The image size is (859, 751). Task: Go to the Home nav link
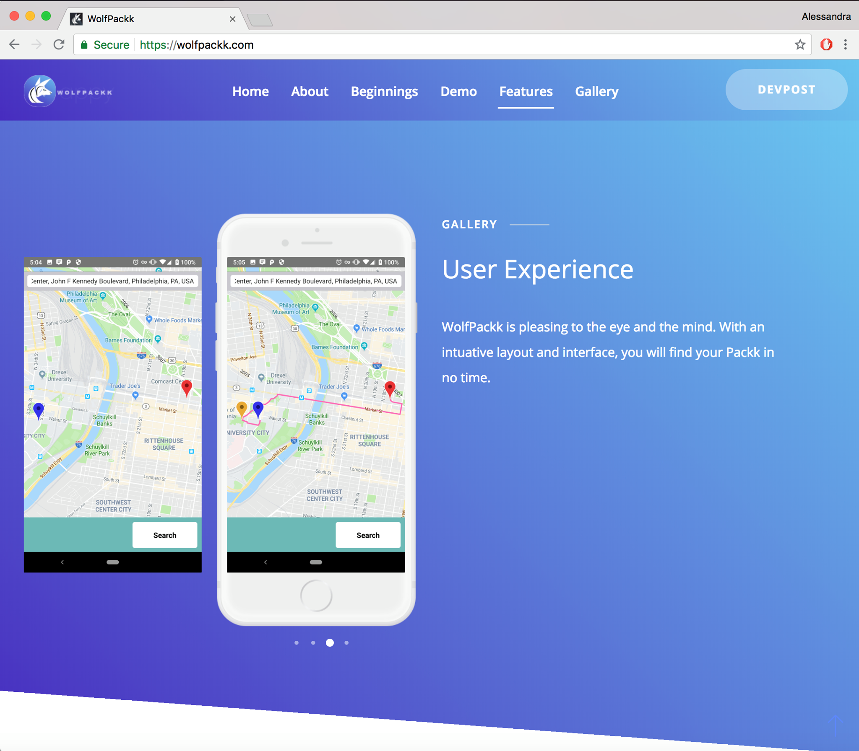pyautogui.click(x=250, y=91)
